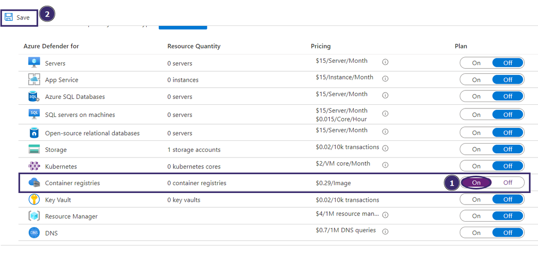Click the Kubernetes row label
The height and width of the screenshot is (253, 538).
[61, 167]
